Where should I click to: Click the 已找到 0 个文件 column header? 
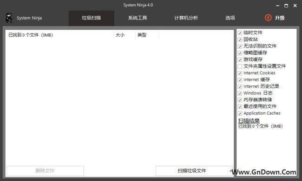[x=60, y=35]
